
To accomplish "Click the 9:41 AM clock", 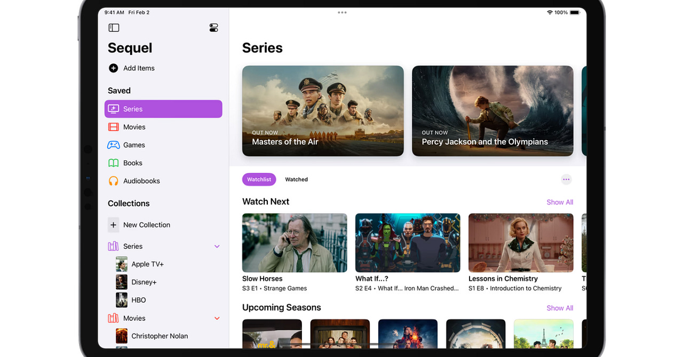I will pos(114,12).
